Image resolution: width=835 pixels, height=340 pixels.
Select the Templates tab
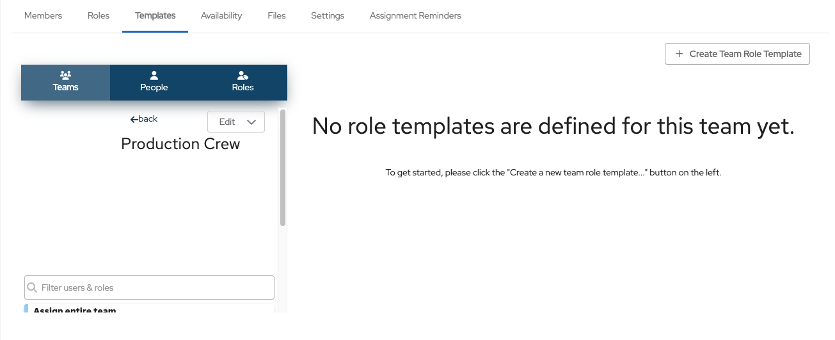coord(155,15)
